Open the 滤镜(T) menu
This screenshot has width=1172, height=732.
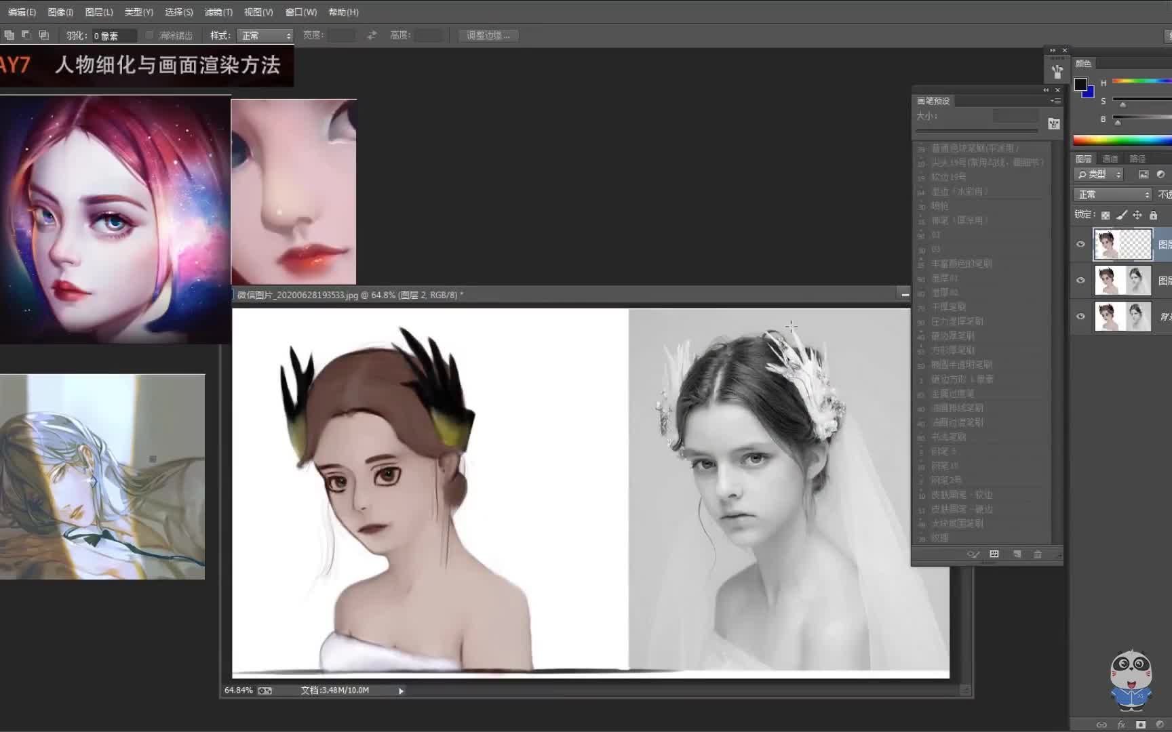pos(218,12)
